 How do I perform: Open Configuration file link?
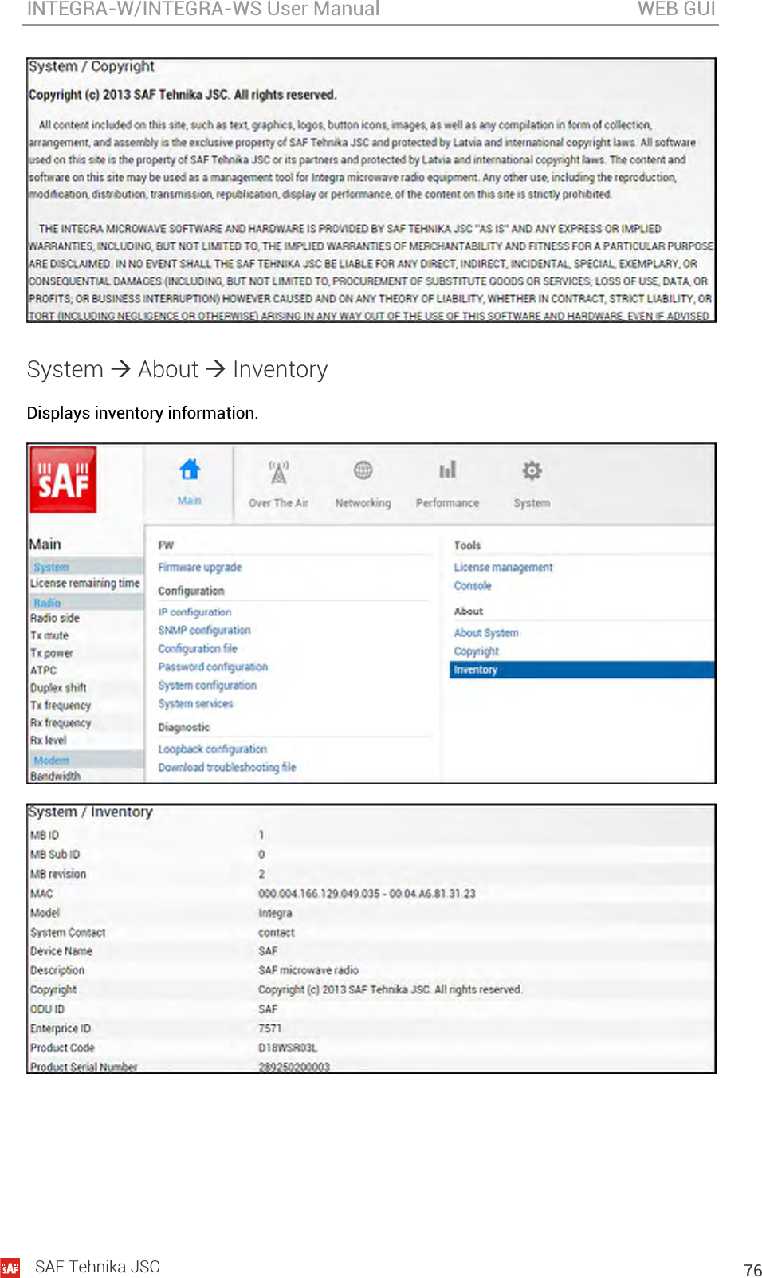(198, 648)
